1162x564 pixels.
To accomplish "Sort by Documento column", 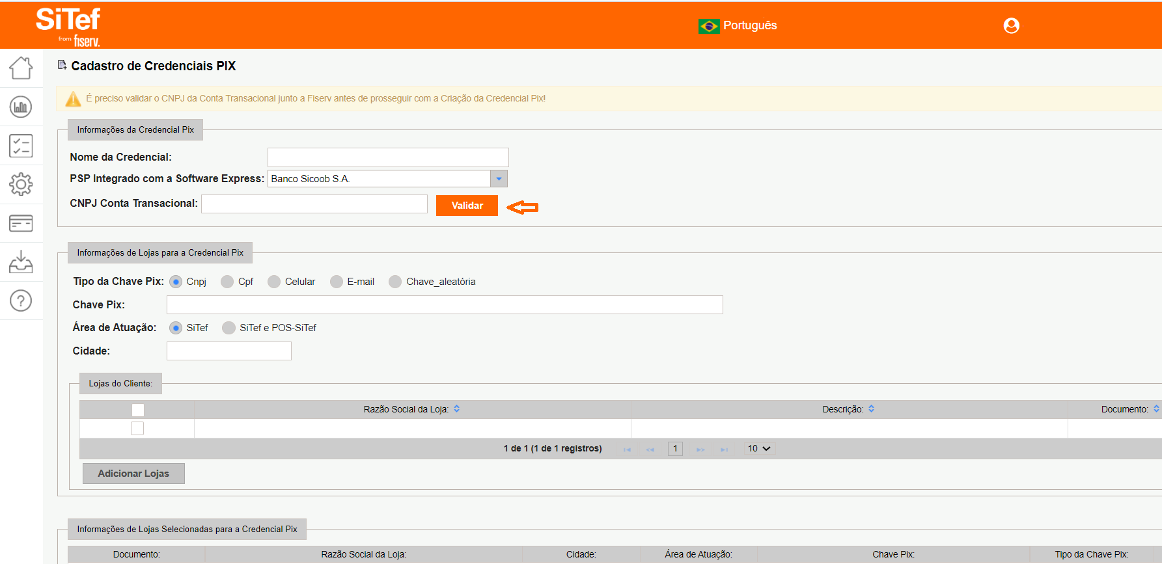I will [x=1156, y=409].
